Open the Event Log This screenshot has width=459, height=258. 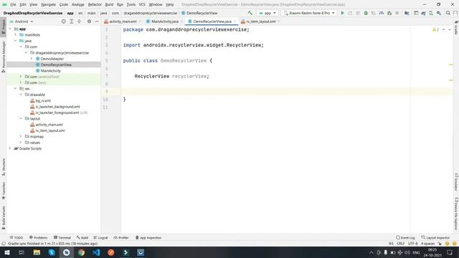(405, 237)
